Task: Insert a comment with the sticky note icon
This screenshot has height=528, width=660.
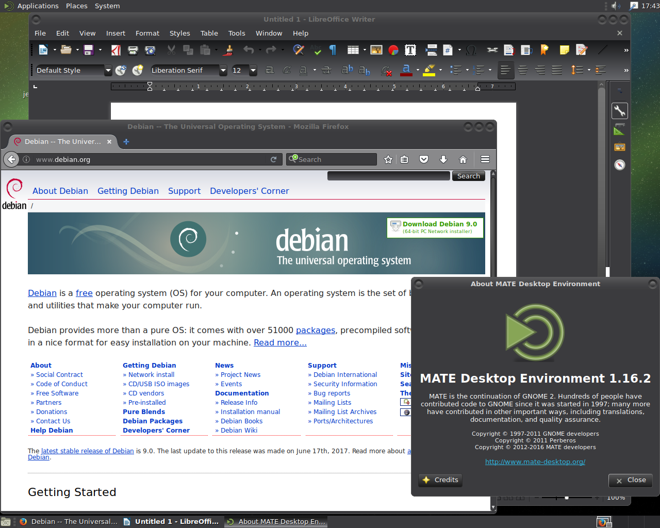Action: coord(565,50)
